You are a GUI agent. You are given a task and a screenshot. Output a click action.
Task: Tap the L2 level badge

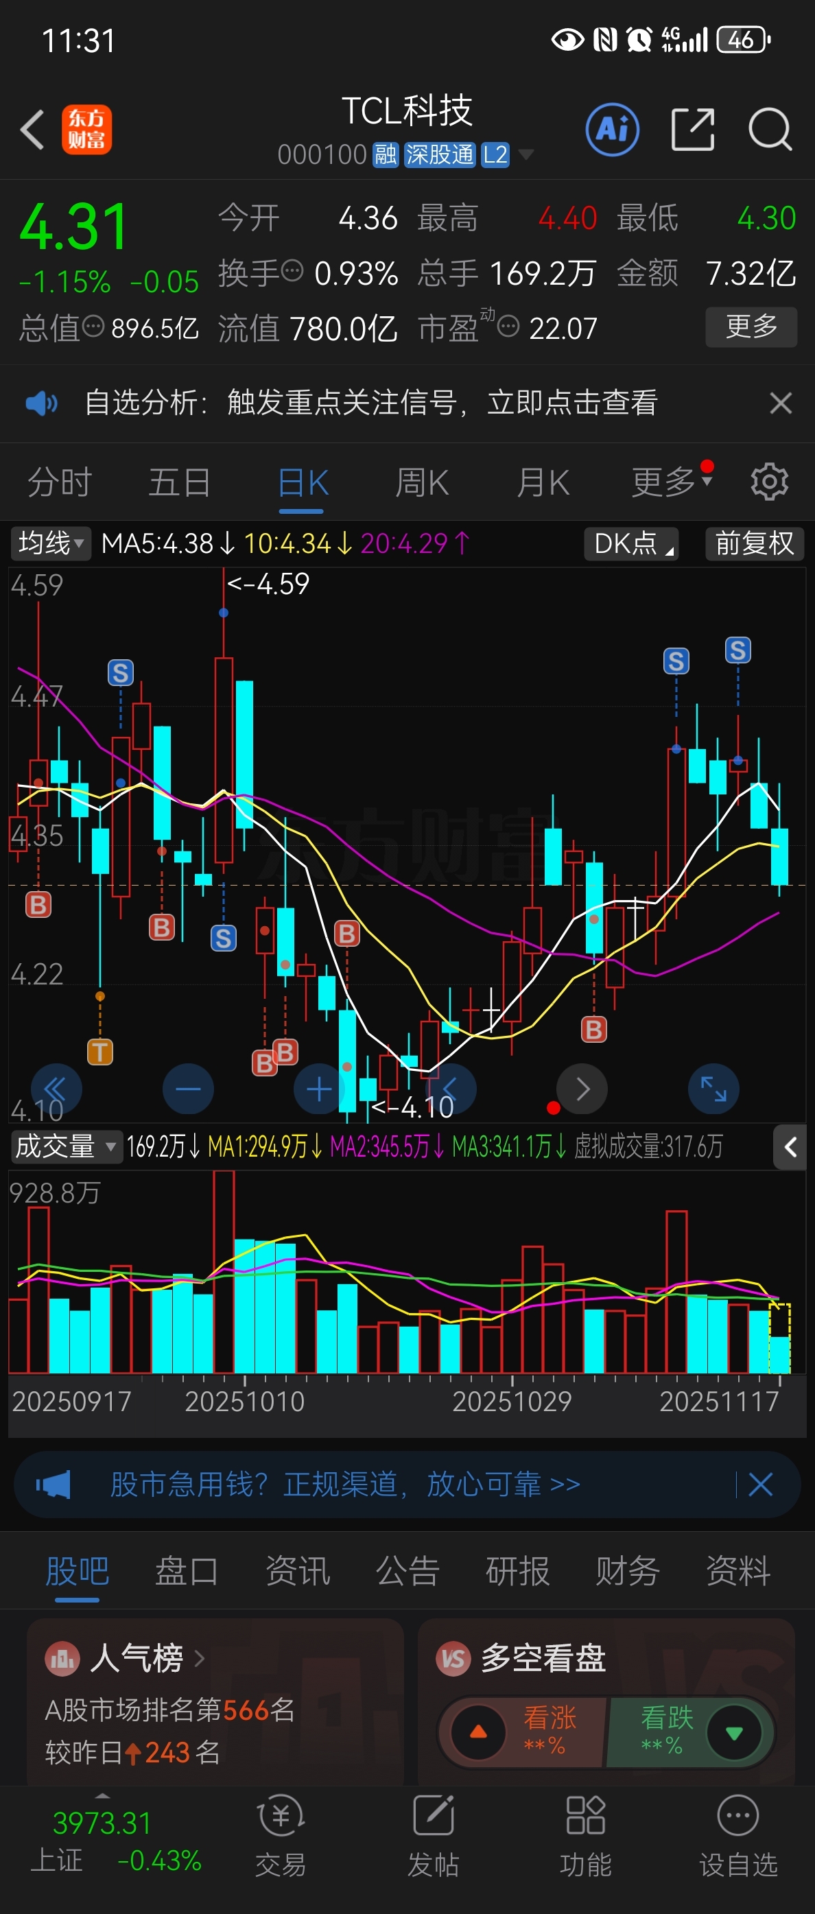coord(495,154)
